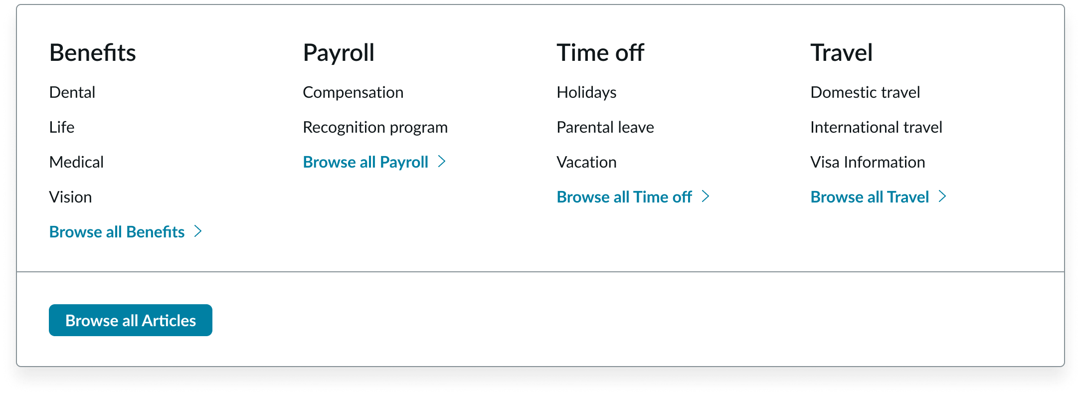This screenshot has height=396, width=1081.
Task: Open the Holidays article
Action: [x=587, y=92]
